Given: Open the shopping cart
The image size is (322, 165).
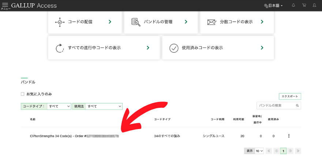Looking at the screenshot, I should (x=304, y=5).
